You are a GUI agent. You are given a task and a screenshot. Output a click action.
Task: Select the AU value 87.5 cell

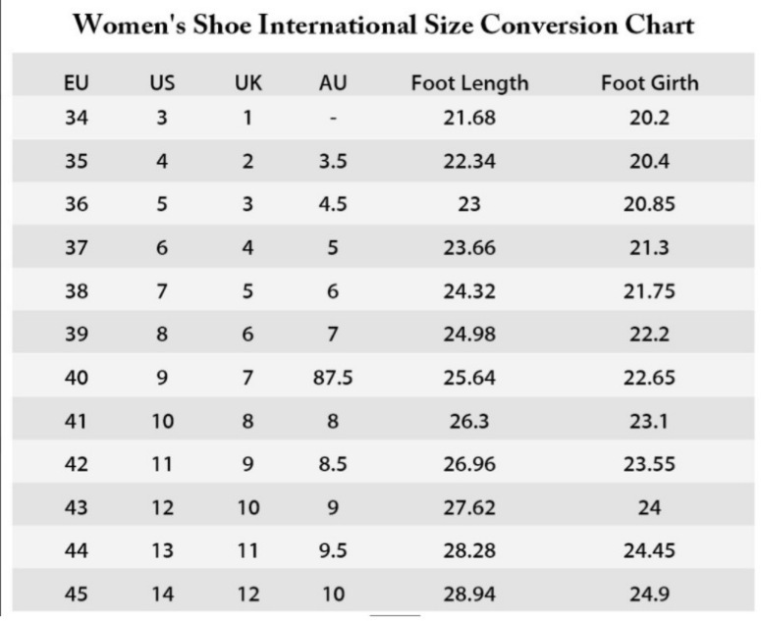[333, 378]
